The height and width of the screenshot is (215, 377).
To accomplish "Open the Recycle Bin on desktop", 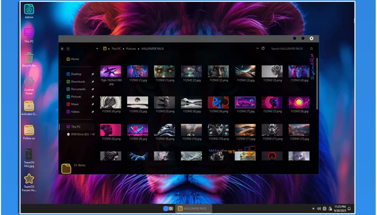I will click(29, 58).
